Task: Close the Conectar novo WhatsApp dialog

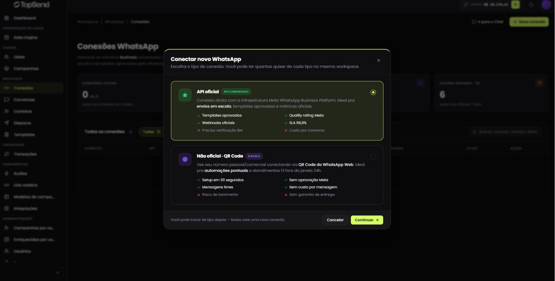Action: pos(378,60)
